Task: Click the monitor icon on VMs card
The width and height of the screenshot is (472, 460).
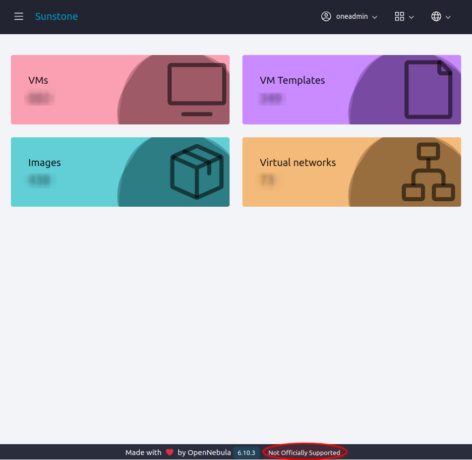Action: click(x=197, y=89)
